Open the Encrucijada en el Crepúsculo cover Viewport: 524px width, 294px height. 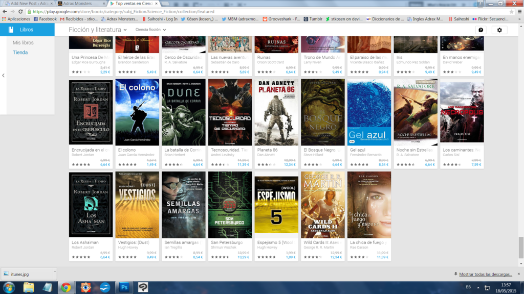[x=91, y=112]
